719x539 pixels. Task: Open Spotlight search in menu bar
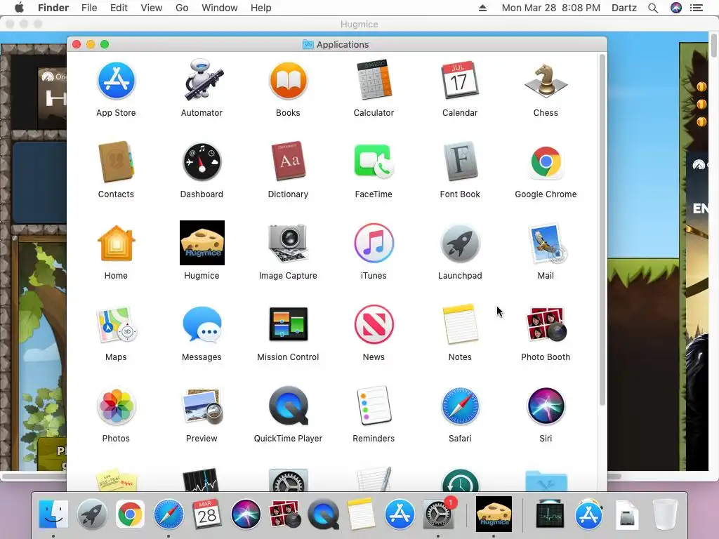(x=653, y=8)
